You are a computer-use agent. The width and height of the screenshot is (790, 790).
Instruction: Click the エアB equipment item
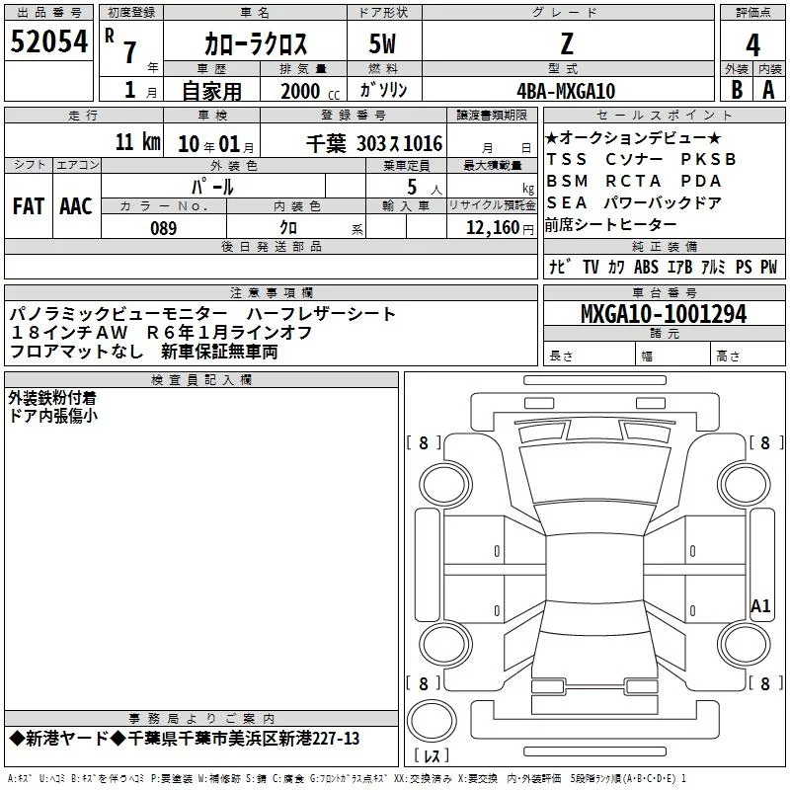(x=679, y=267)
